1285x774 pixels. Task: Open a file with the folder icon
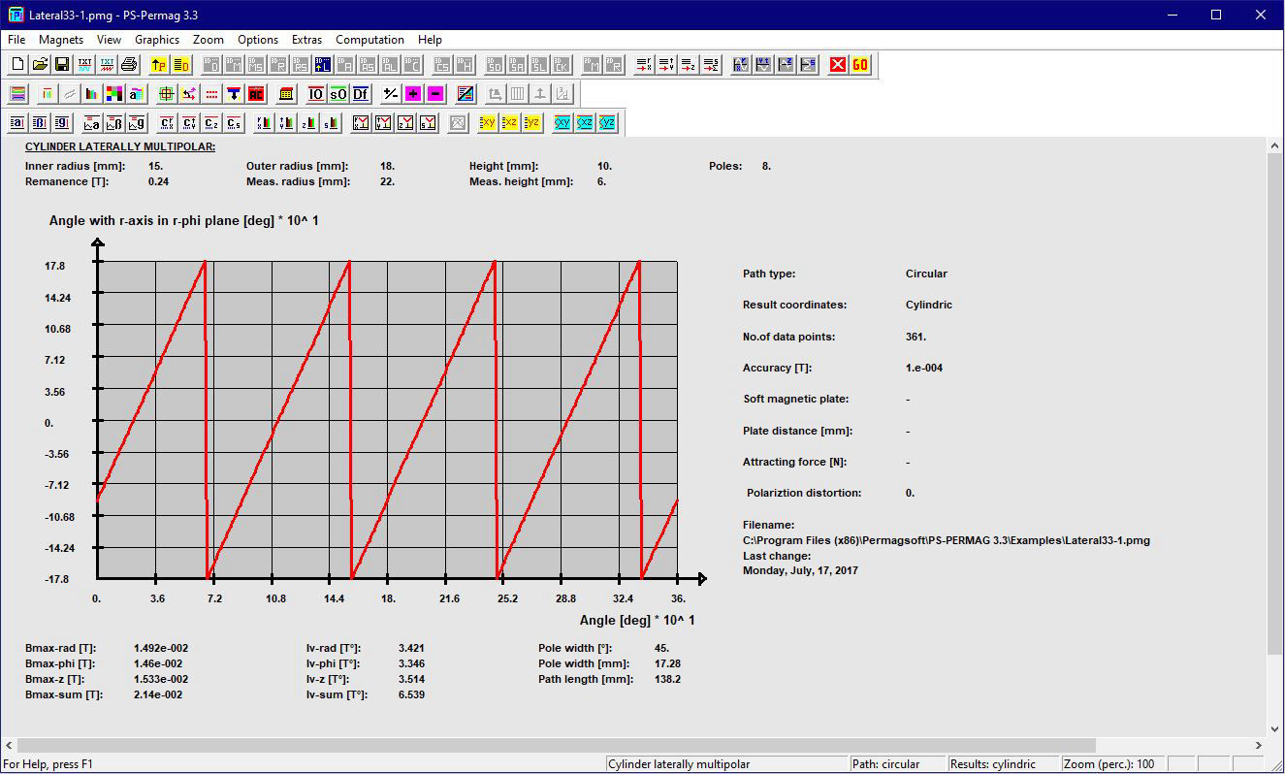coord(40,65)
